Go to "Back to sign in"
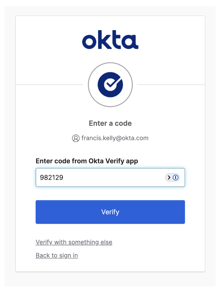 [x=57, y=255]
